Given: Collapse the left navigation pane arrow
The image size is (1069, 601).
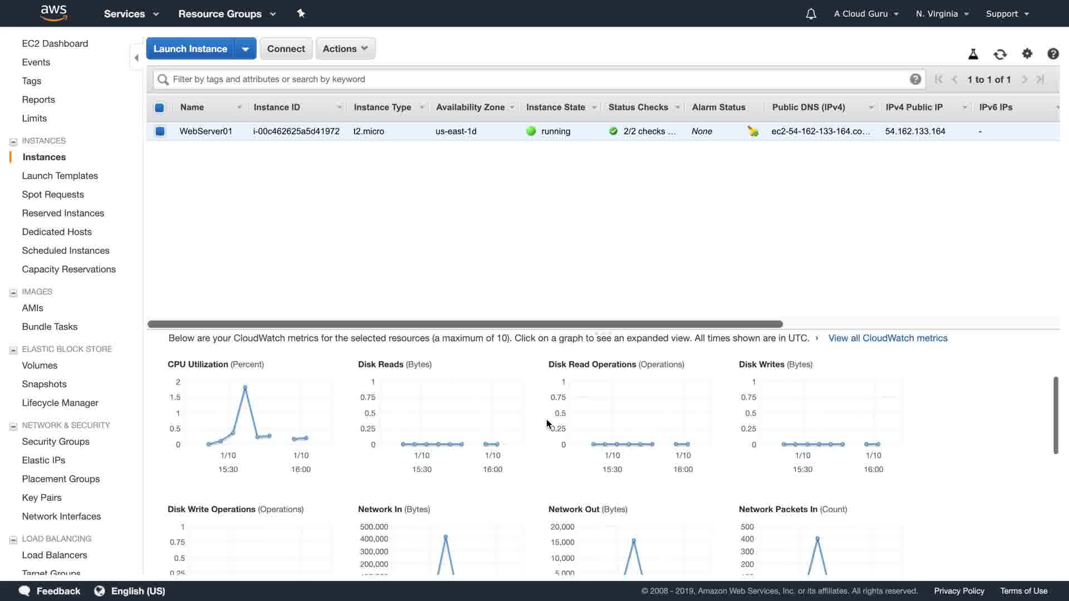Looking at the screenshot, I should [x=136, y=57].
